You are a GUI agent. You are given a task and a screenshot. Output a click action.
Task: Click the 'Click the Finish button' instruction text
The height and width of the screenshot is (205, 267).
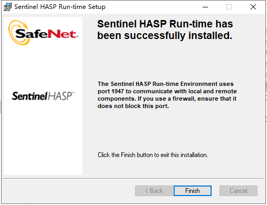coord(152,155)
